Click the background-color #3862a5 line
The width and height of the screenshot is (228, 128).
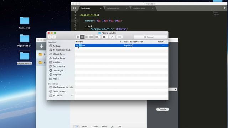[x=109, y=29]
